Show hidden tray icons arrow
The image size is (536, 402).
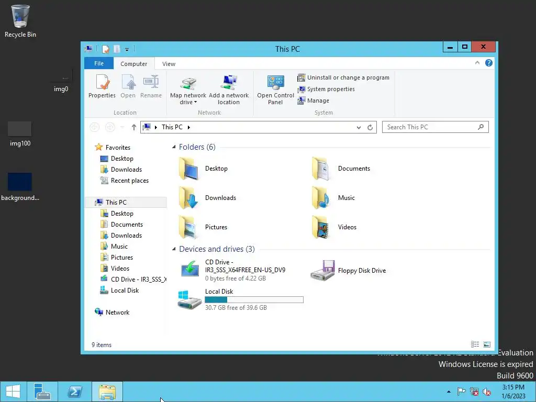449,392
